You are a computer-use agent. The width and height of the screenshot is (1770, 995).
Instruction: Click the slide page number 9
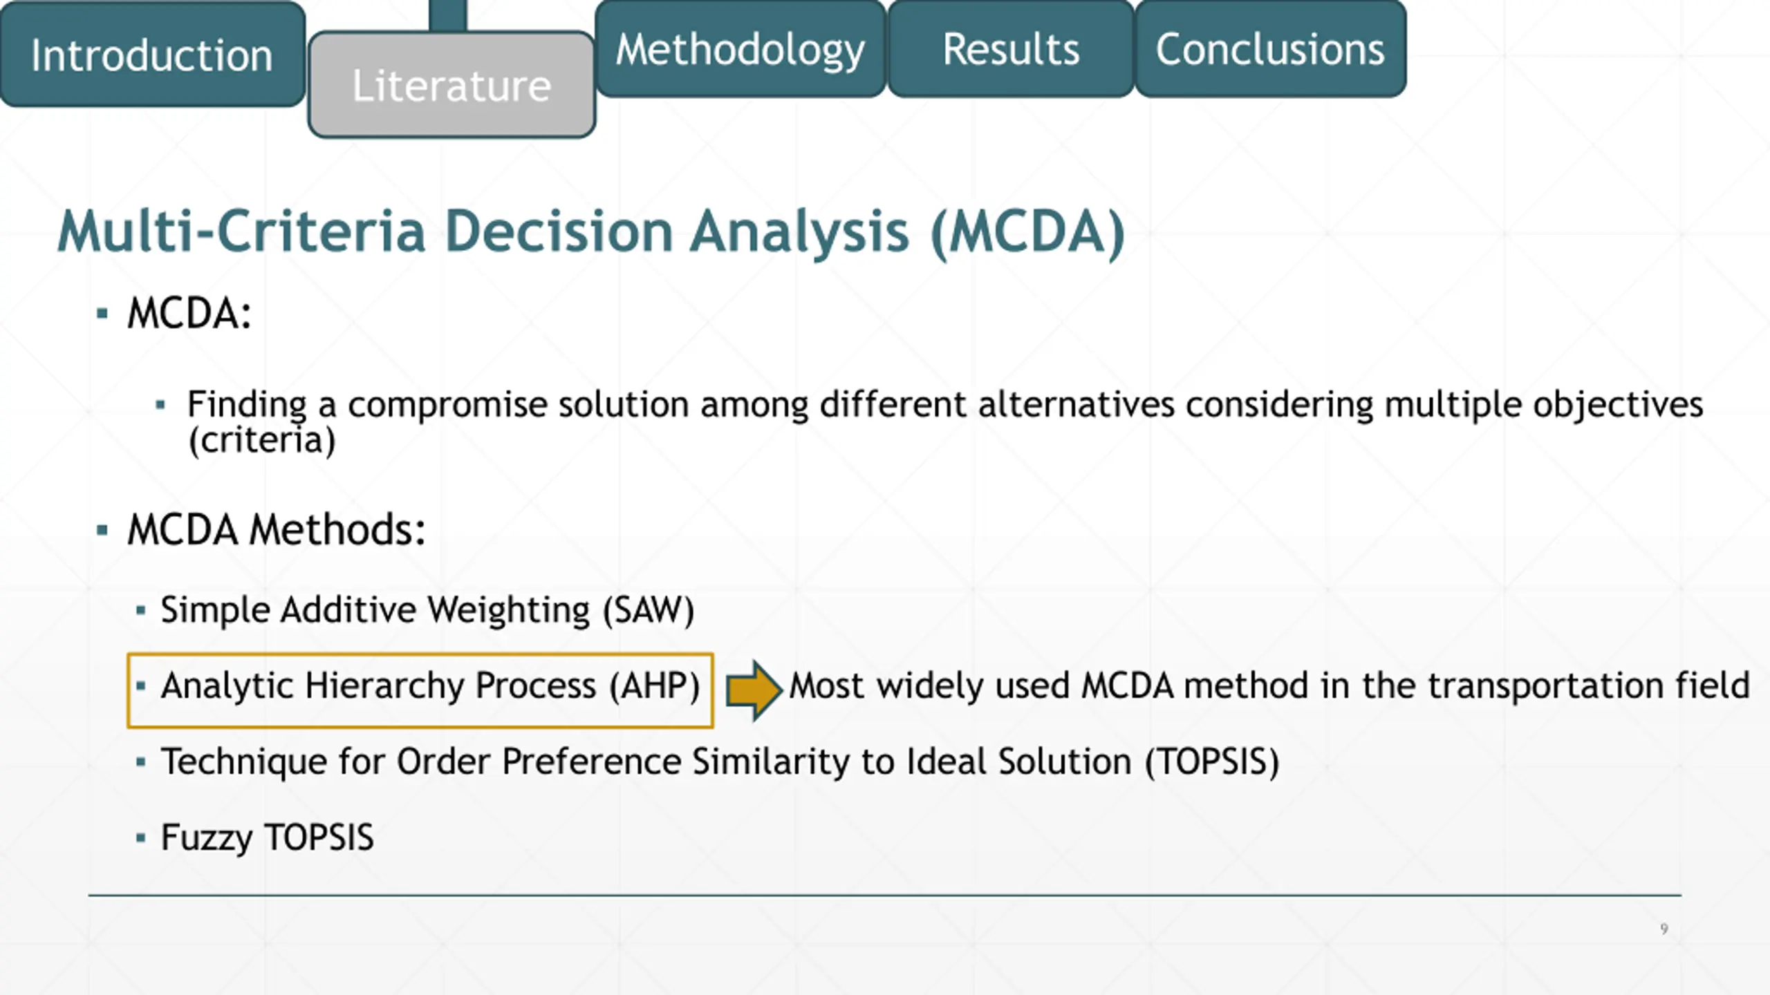1664,929
